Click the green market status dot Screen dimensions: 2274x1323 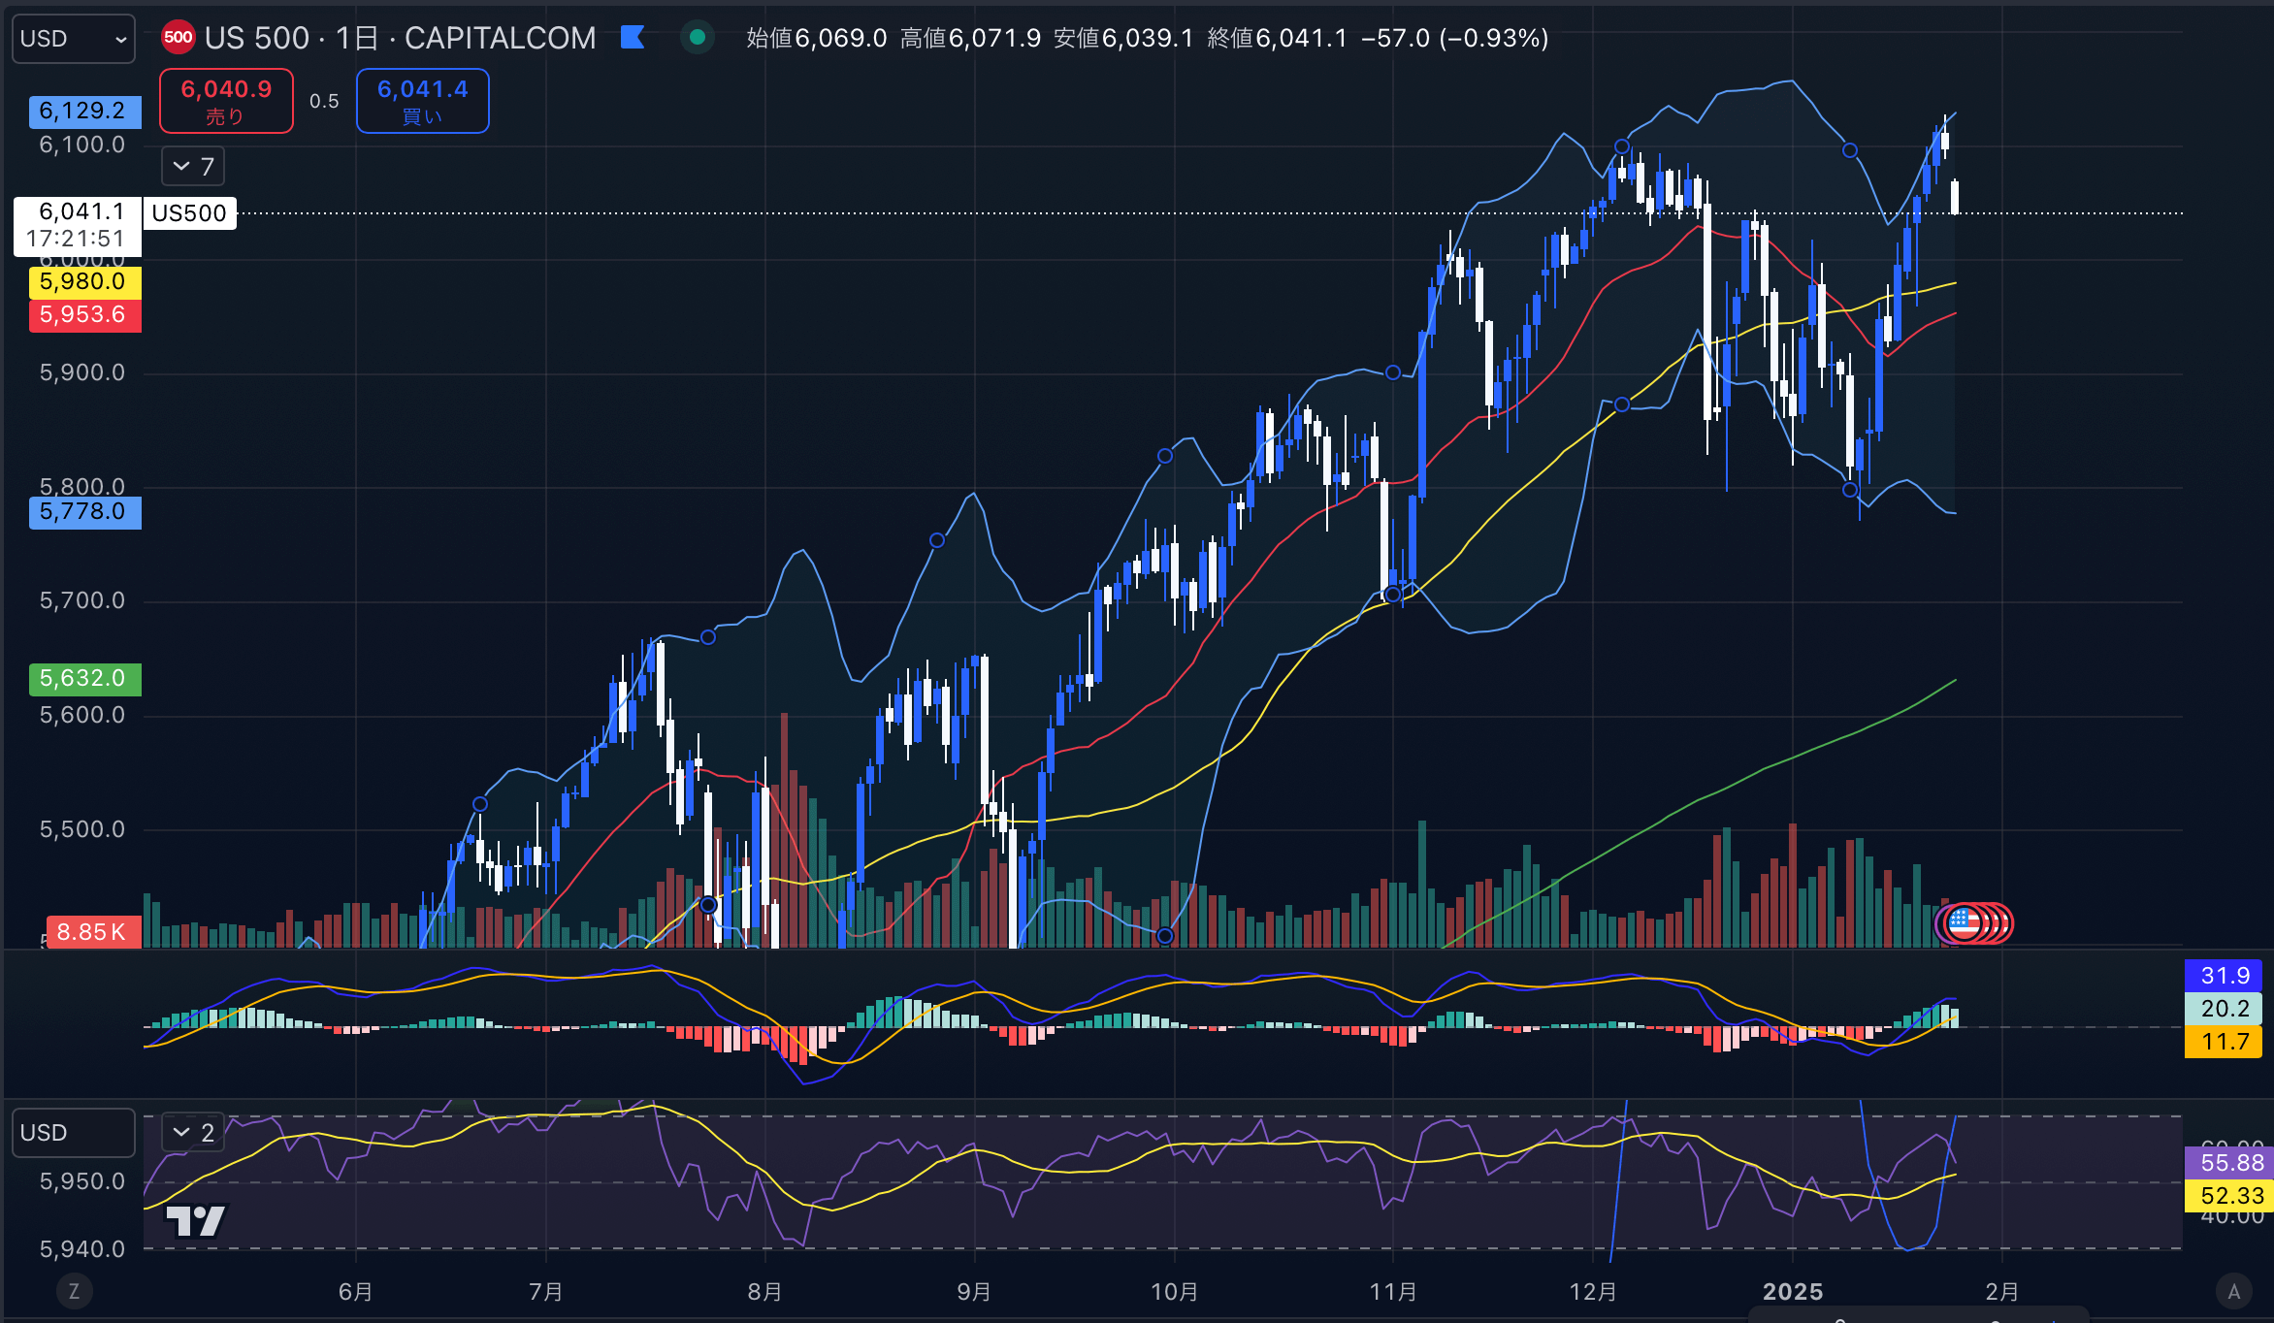click(x=697, y=38)
